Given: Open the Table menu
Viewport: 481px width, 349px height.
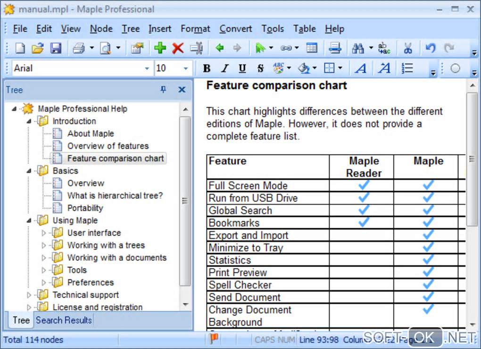Looking at the screenshot, I should (x=304, y=29).
